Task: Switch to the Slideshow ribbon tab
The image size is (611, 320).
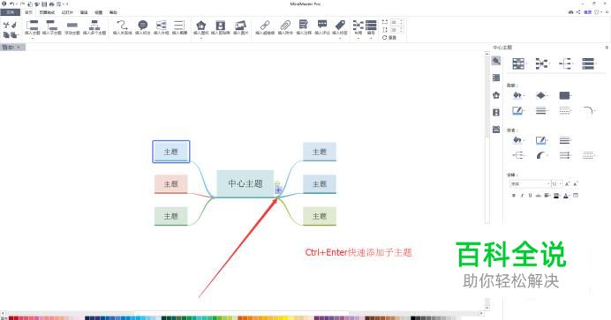Action: click(67, 12)
